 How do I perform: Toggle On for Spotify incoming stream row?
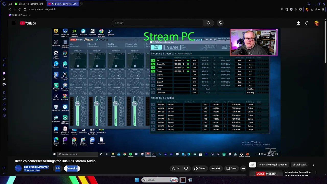pos(153,71)
